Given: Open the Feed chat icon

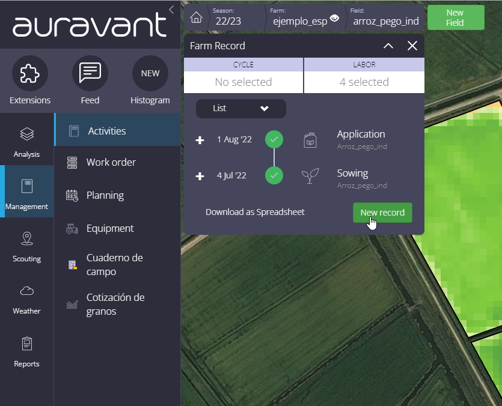Looking at the screenshot, I should pos(90,74).
